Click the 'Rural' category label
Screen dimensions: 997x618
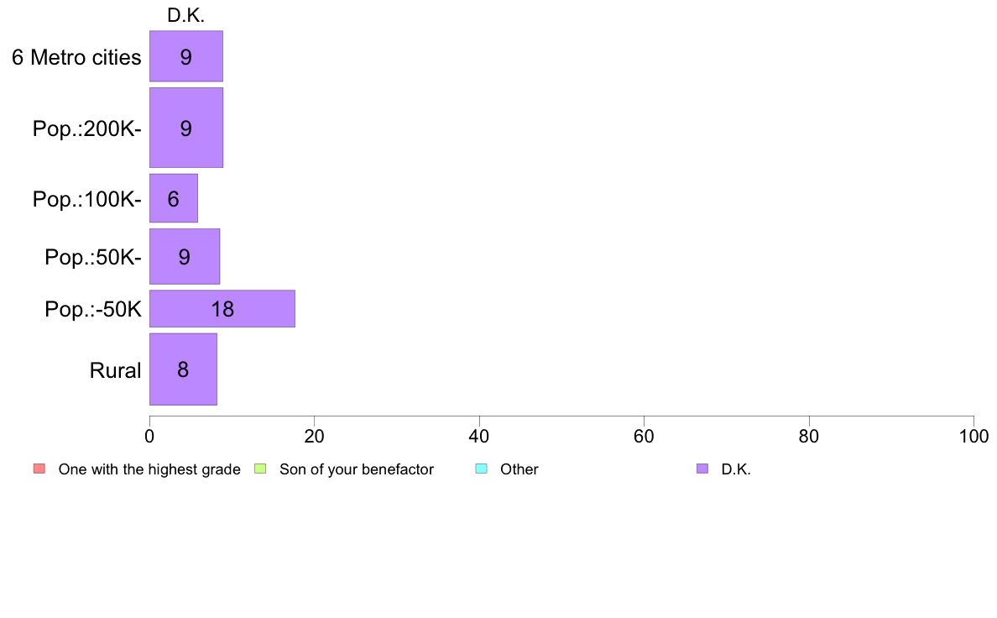coord(115,370)
